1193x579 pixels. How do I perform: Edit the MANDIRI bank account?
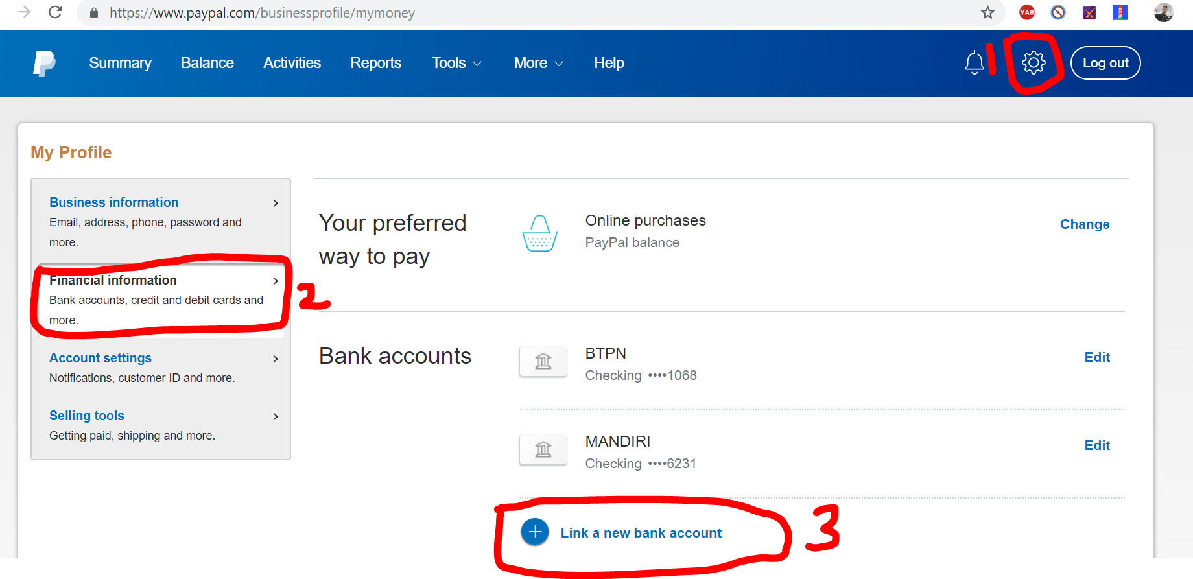1097,445
